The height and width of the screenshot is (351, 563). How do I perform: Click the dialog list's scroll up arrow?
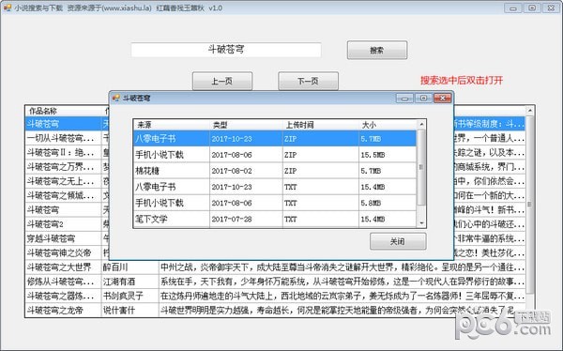tap(421, 124)
